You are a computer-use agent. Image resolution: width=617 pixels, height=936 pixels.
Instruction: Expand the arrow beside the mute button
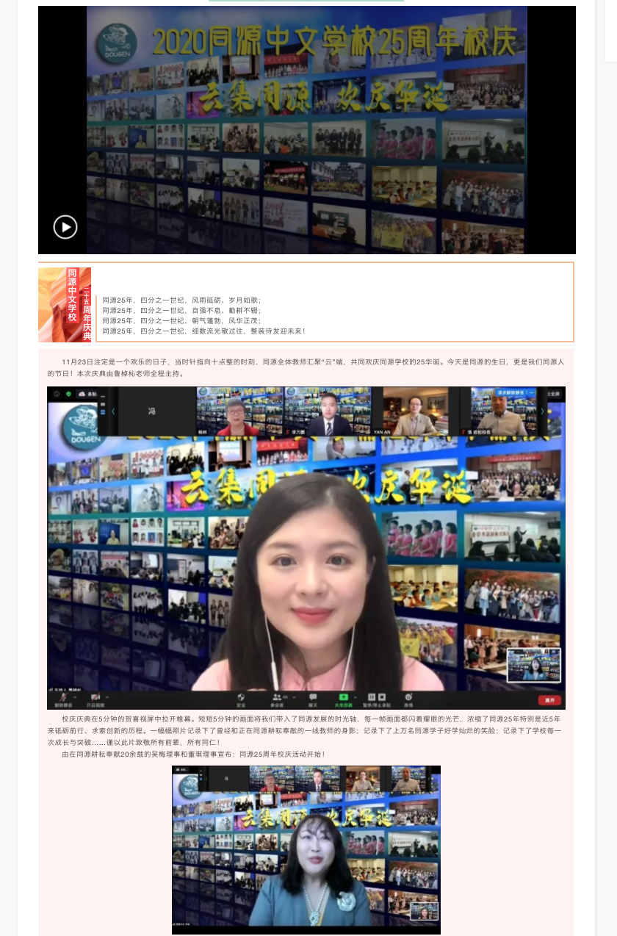tap(76, 696)
